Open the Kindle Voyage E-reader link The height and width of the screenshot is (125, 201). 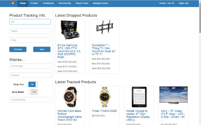pyautogui.click(x=138, y=115)
